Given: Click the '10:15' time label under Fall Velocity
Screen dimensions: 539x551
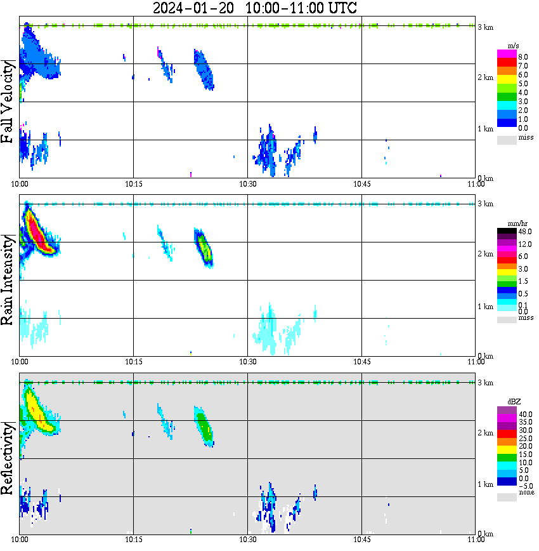Looking at the screenshot, I should tap(134, 184).
